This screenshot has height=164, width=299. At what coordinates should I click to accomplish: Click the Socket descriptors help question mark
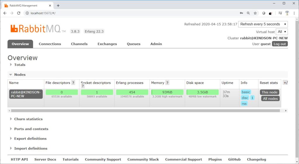[x=83, y=86]
